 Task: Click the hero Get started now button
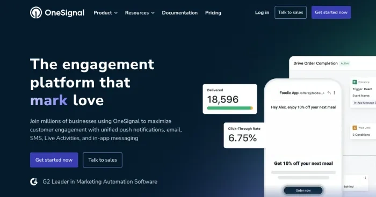[x=54, y=160]
